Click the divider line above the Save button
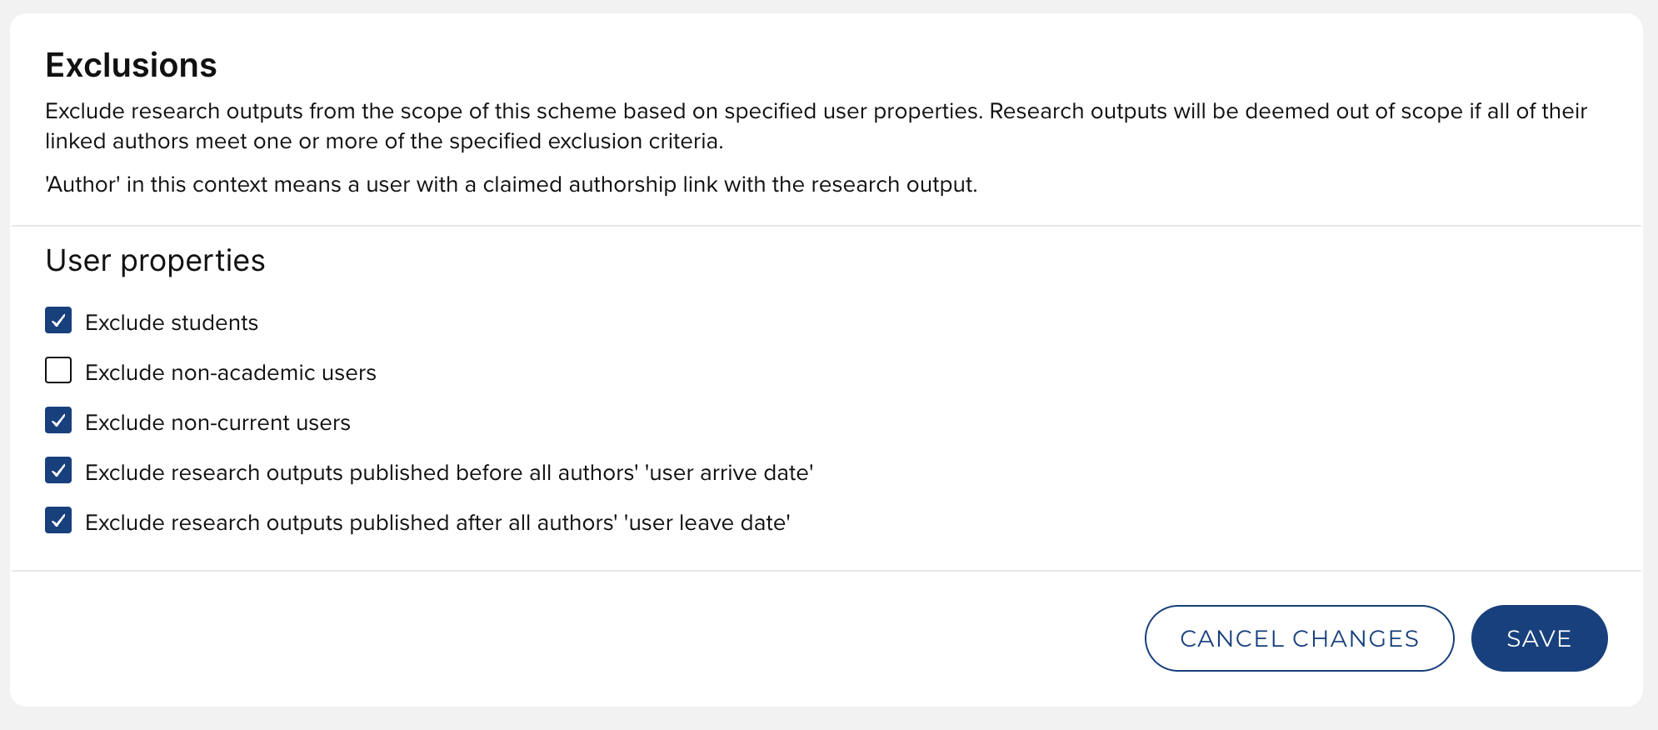This screenshot has height=730, width=1658. (827, 571)
